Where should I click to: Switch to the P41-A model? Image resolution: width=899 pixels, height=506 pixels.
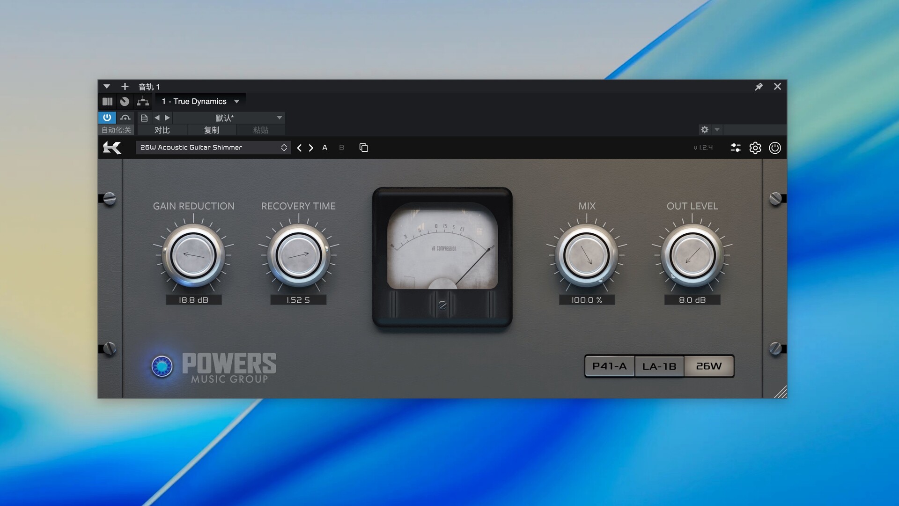tap(609, 366)
